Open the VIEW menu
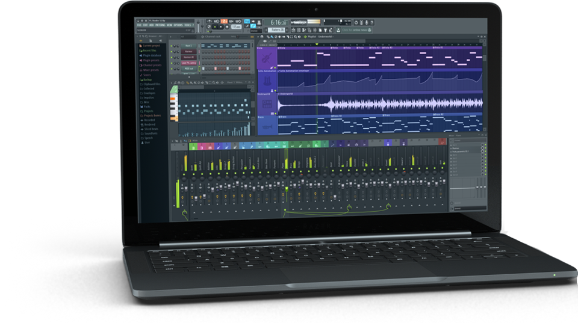The width and height of the screenshot is (578, 323). point(169,25)
